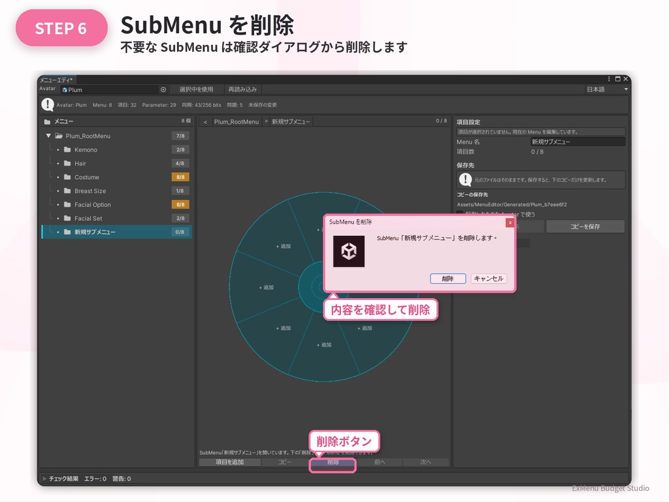Click the 項目を追加 button
669x502 pixels.
tap(229, 462)
